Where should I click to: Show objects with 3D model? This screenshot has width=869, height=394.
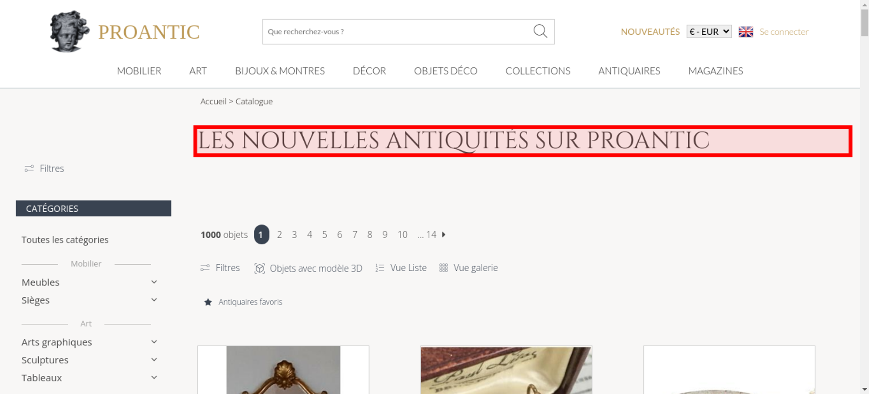(x=308, y=268)
